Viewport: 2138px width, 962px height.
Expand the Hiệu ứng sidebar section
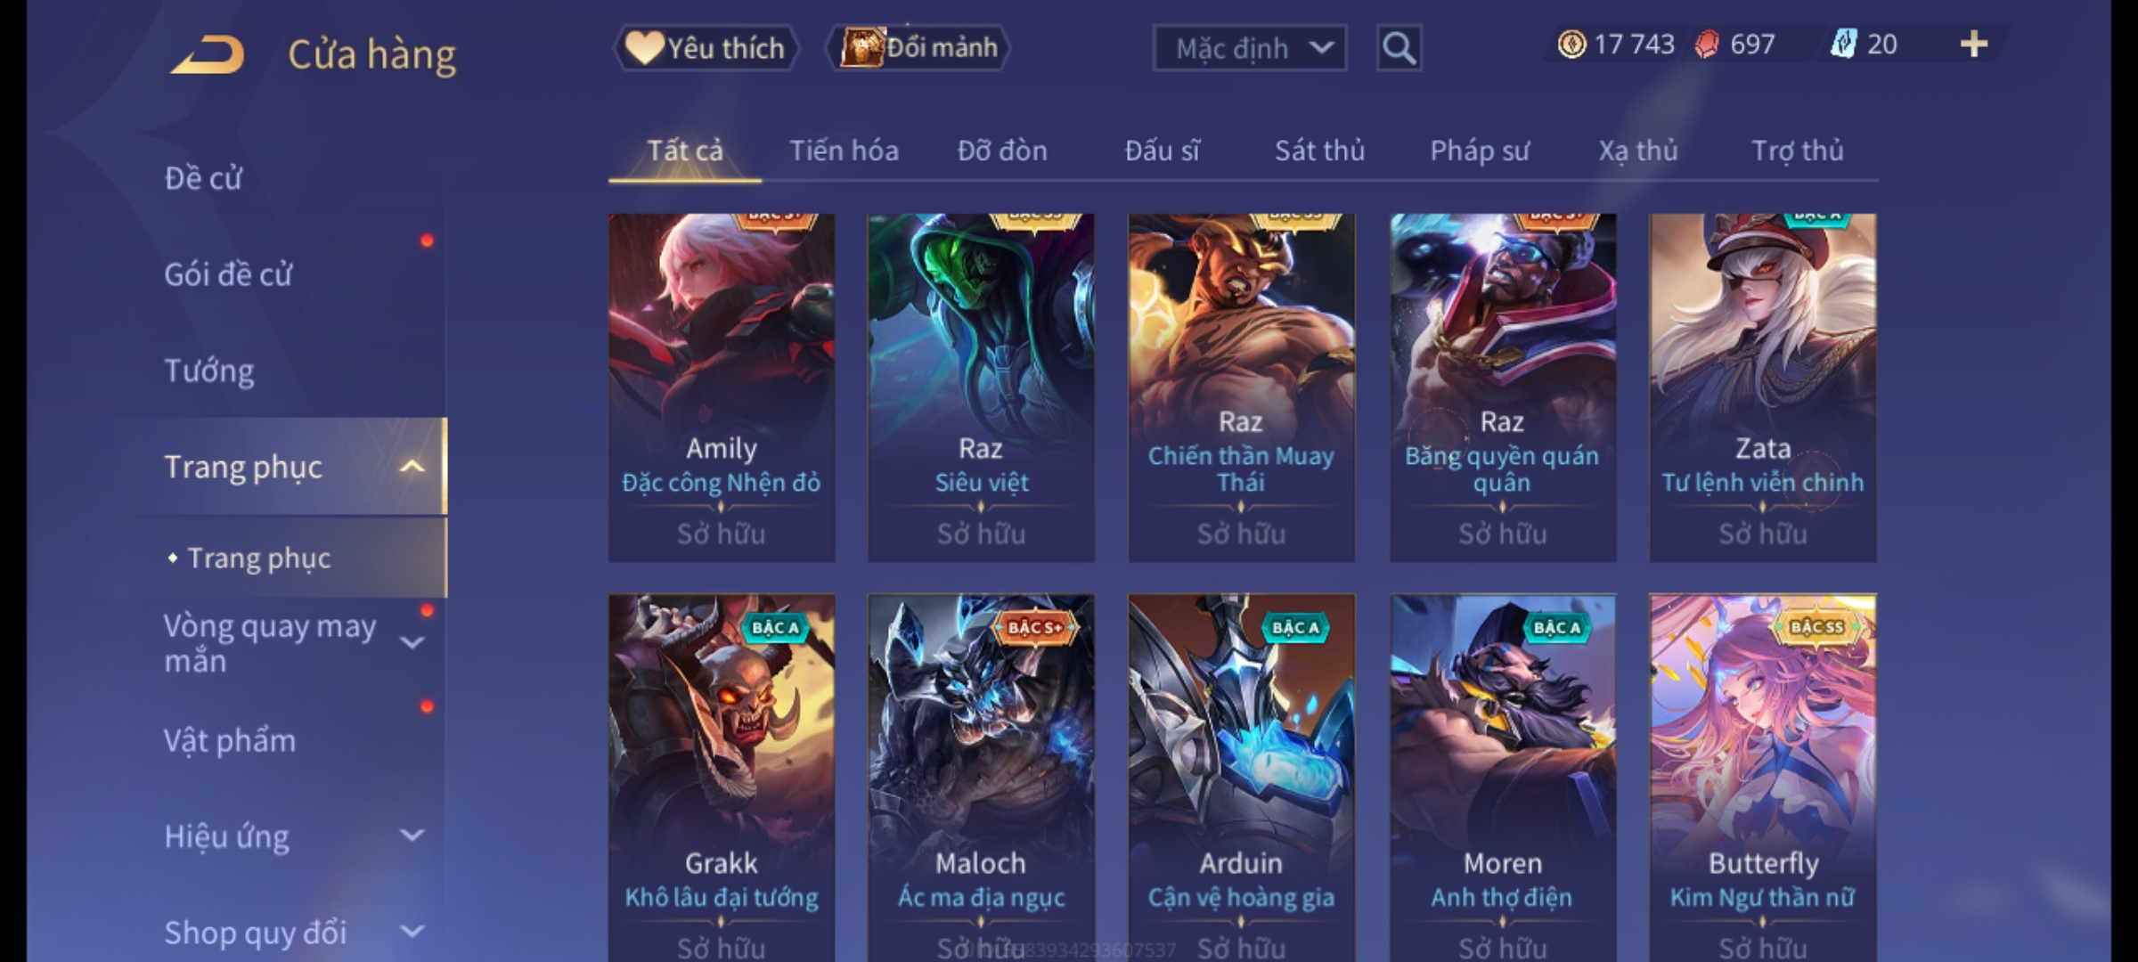click(x=412, y=836)
